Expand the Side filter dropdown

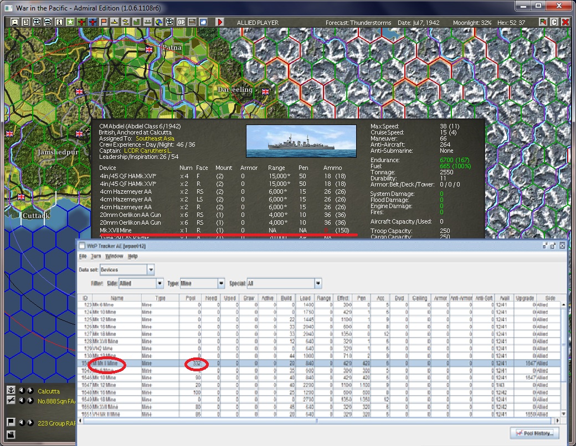(160, 283)
